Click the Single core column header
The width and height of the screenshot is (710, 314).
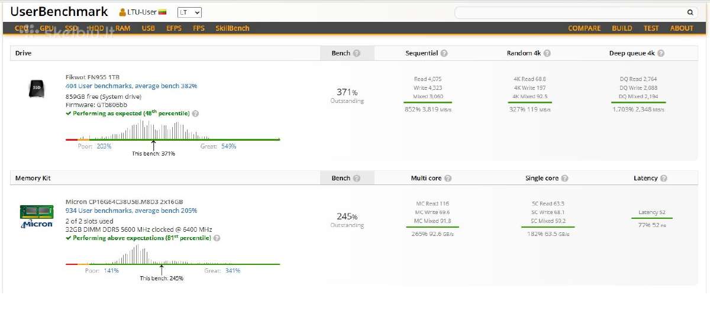coord(542,178)
